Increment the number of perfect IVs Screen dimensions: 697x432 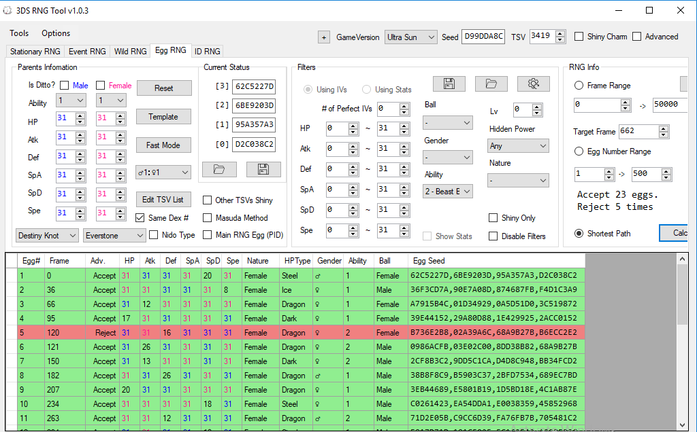pos(405,105)
